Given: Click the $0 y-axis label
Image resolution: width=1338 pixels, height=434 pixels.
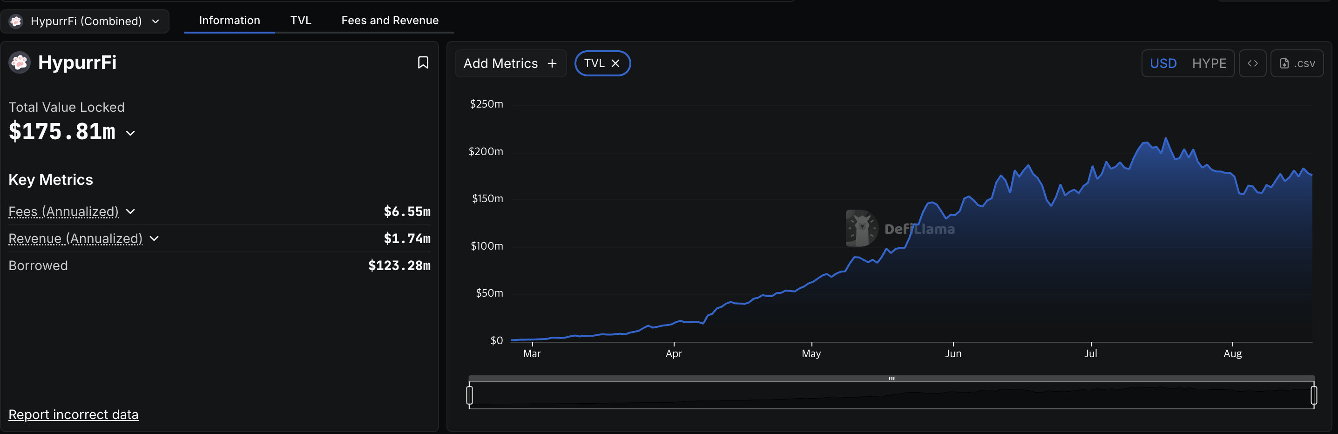Looking at the screenshot, I should tap(497, 340).
